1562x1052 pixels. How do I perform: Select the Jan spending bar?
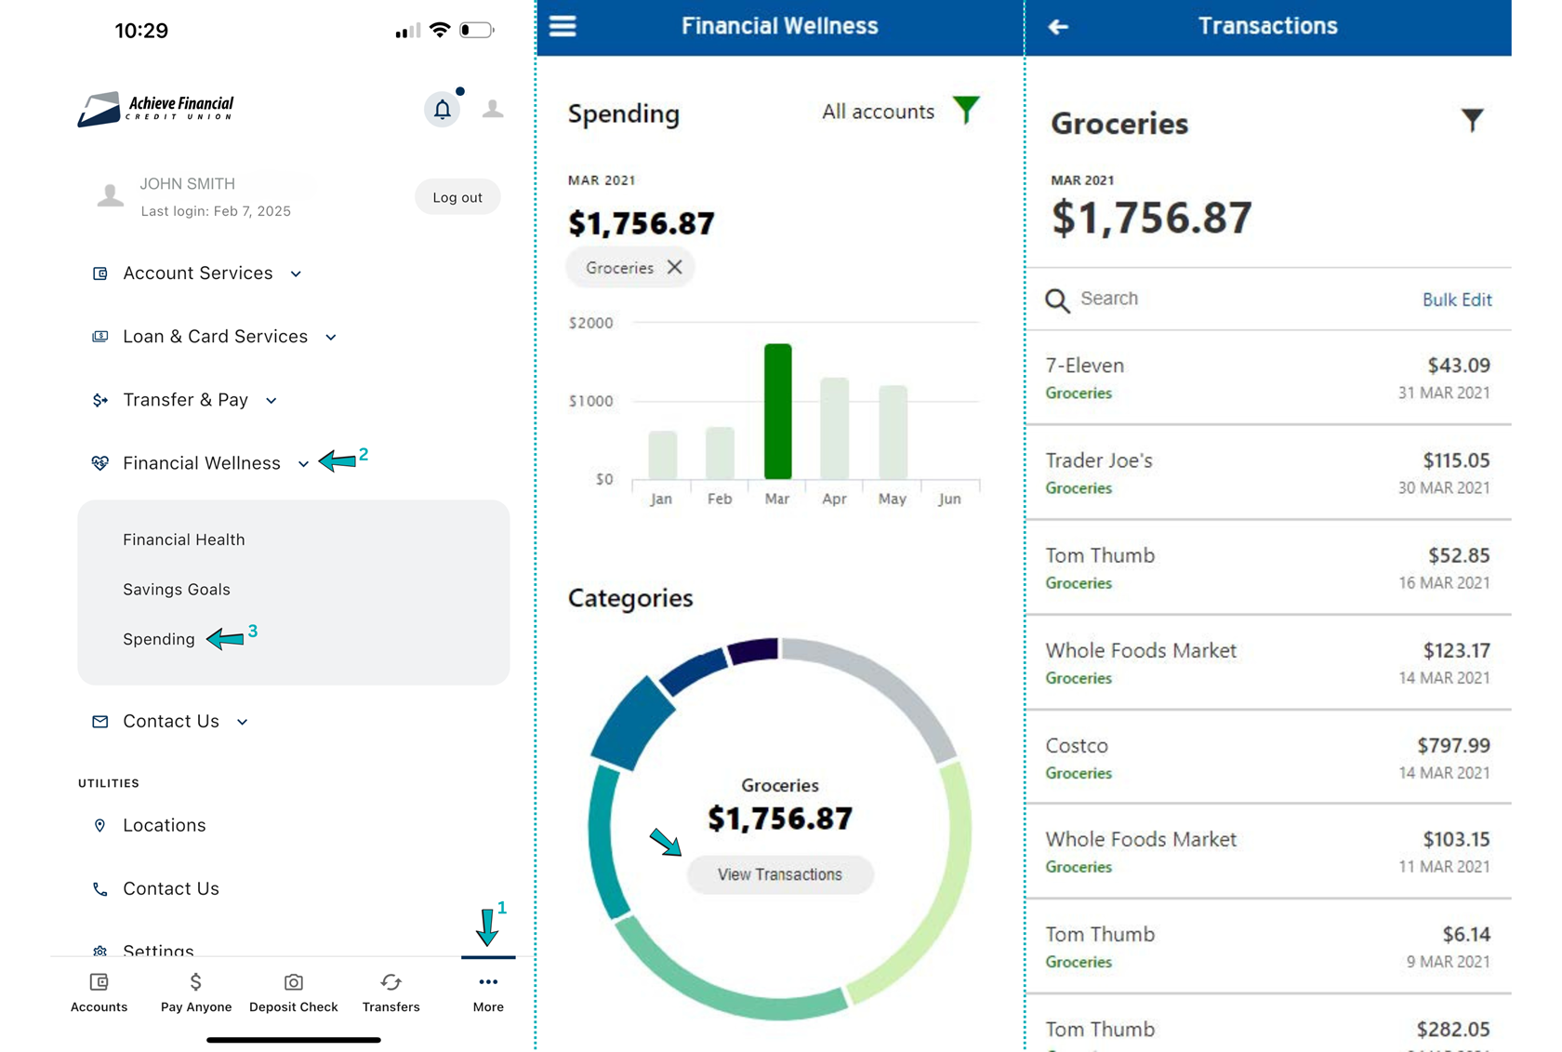point(663,455)
